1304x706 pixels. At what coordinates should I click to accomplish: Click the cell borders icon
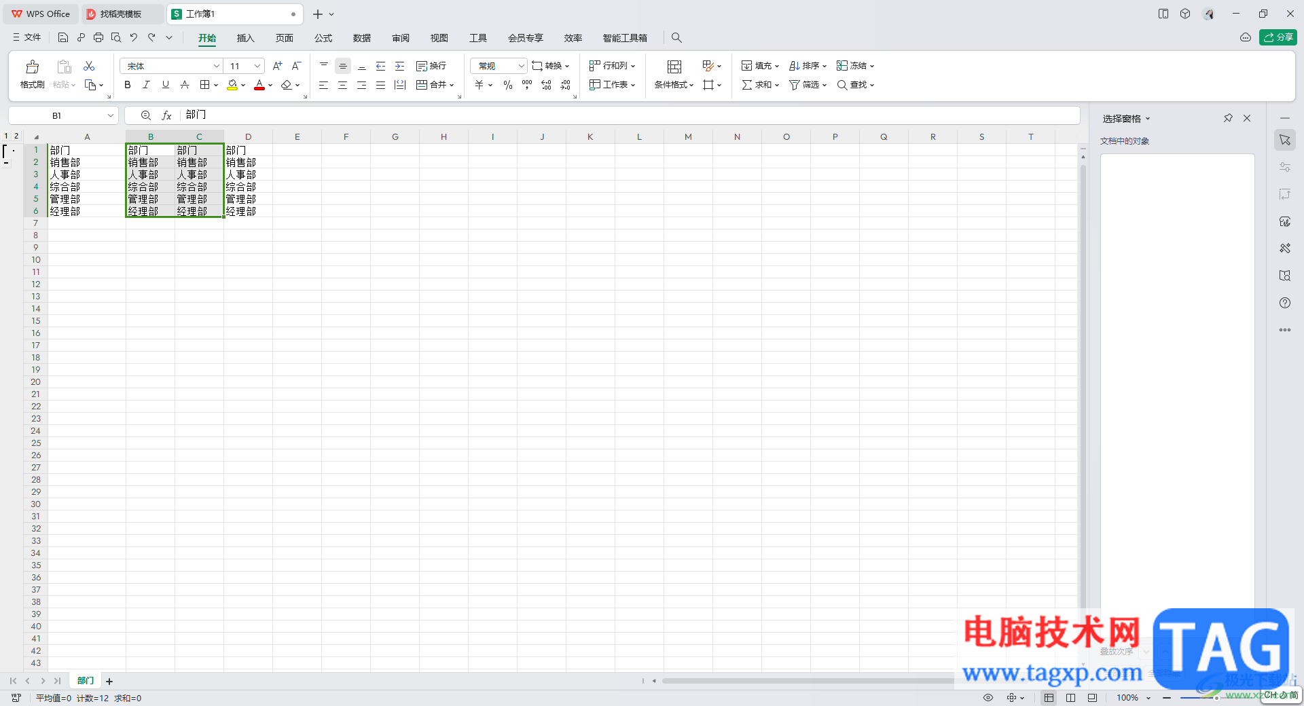tap(204, 85)
